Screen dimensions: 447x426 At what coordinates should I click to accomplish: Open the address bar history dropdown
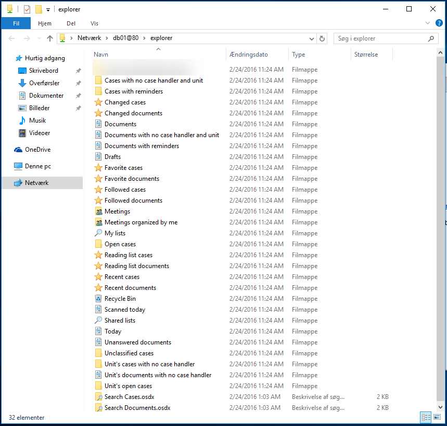tap(312, 38)
